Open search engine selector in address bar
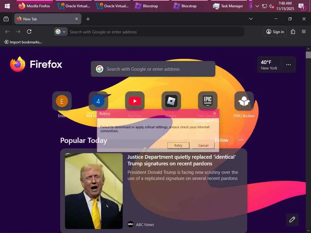The image size is (311, 233). click(x=60, y=32)
